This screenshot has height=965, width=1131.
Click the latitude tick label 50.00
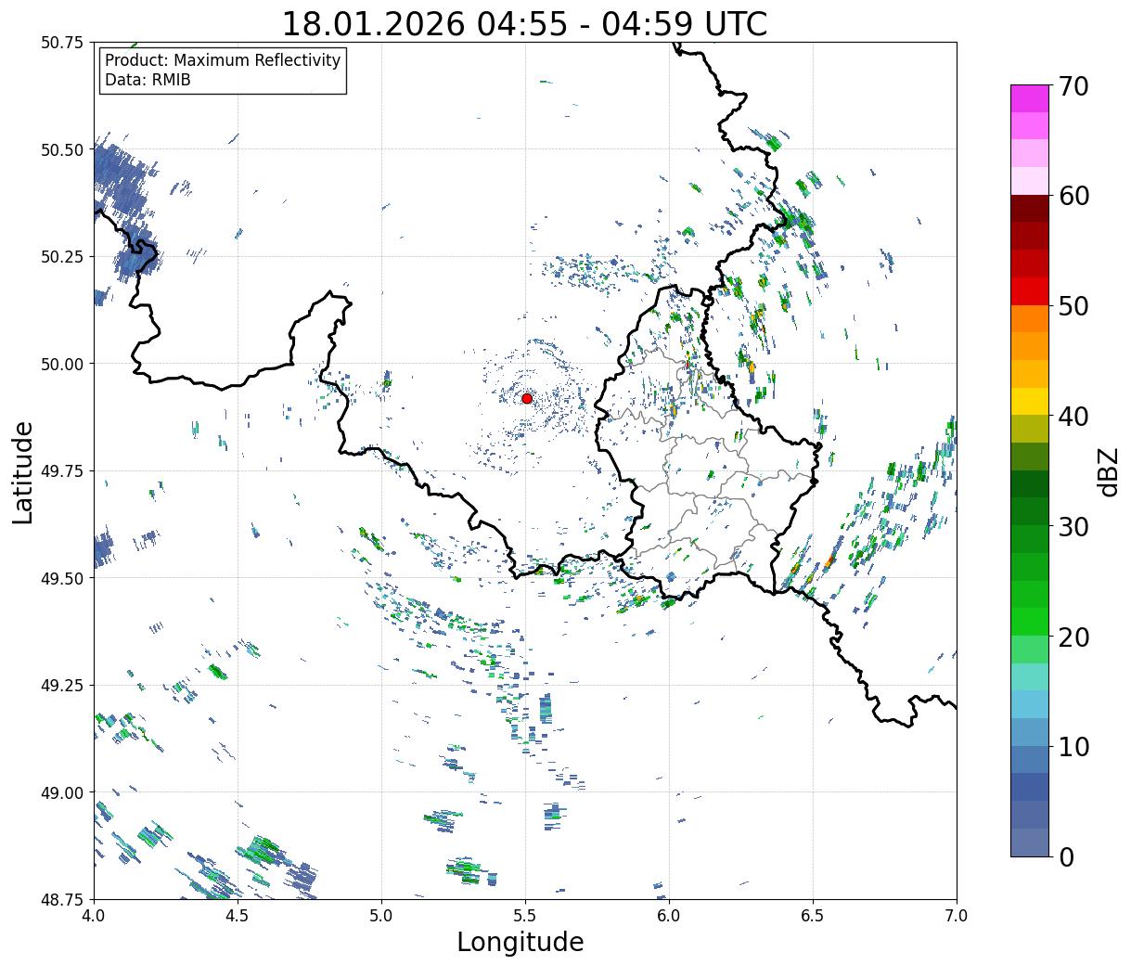(62, 364)
